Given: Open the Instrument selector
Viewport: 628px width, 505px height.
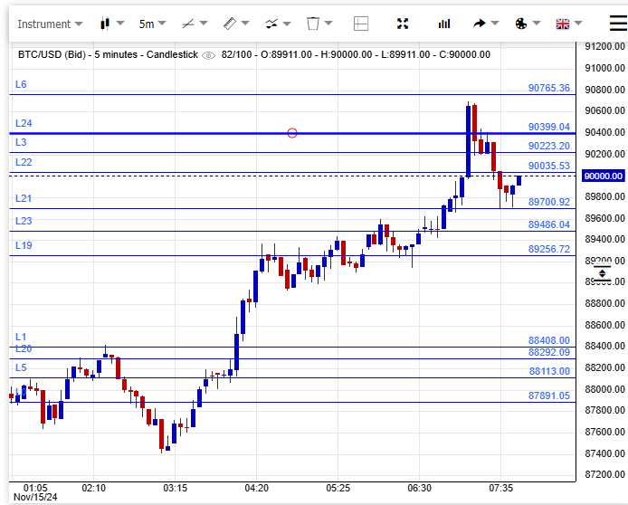Looking at the screenshot, I should [50, 24].
